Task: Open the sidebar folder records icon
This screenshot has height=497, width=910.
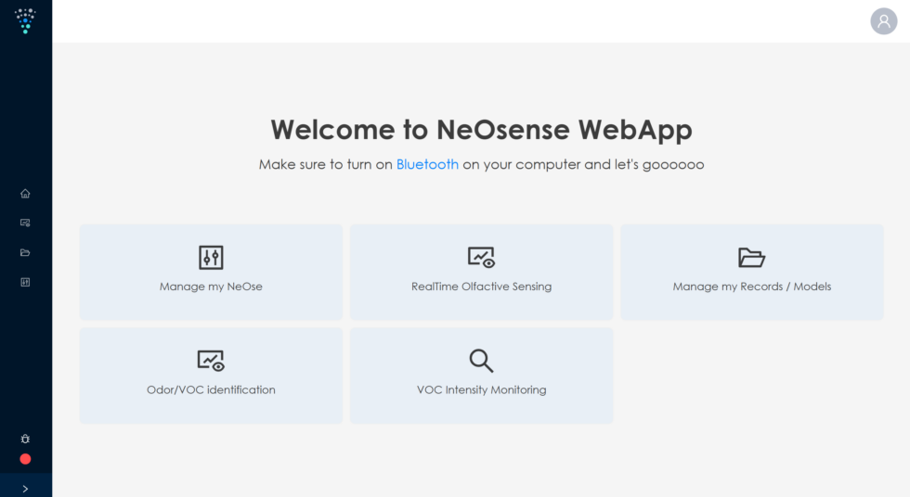Action: (25, 252)
